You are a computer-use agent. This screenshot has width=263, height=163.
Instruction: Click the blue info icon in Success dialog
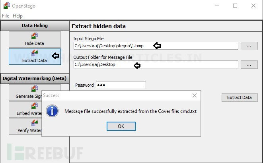tap(52, 111)
